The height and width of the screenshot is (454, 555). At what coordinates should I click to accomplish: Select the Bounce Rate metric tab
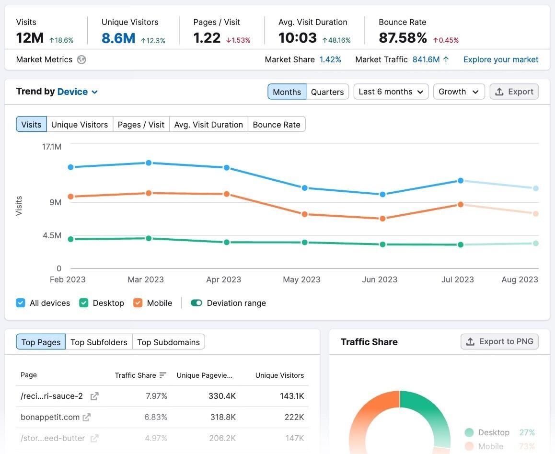pos(277,124)
